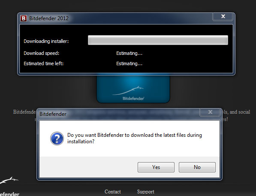Click the Estimated time left Estimating value
The width and height of the screenshot is (256, 196).
[x=130, y=63]
